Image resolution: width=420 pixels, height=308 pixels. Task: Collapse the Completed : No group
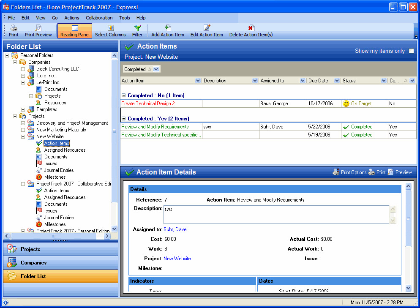tap(123, 95)
